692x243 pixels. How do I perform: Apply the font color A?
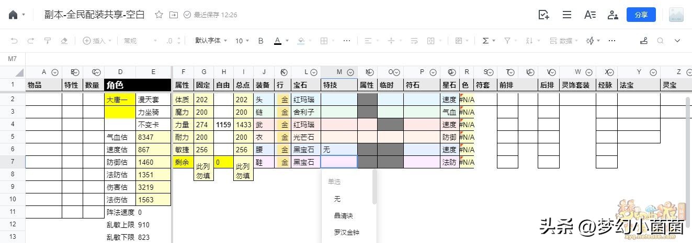pos(278,41)
